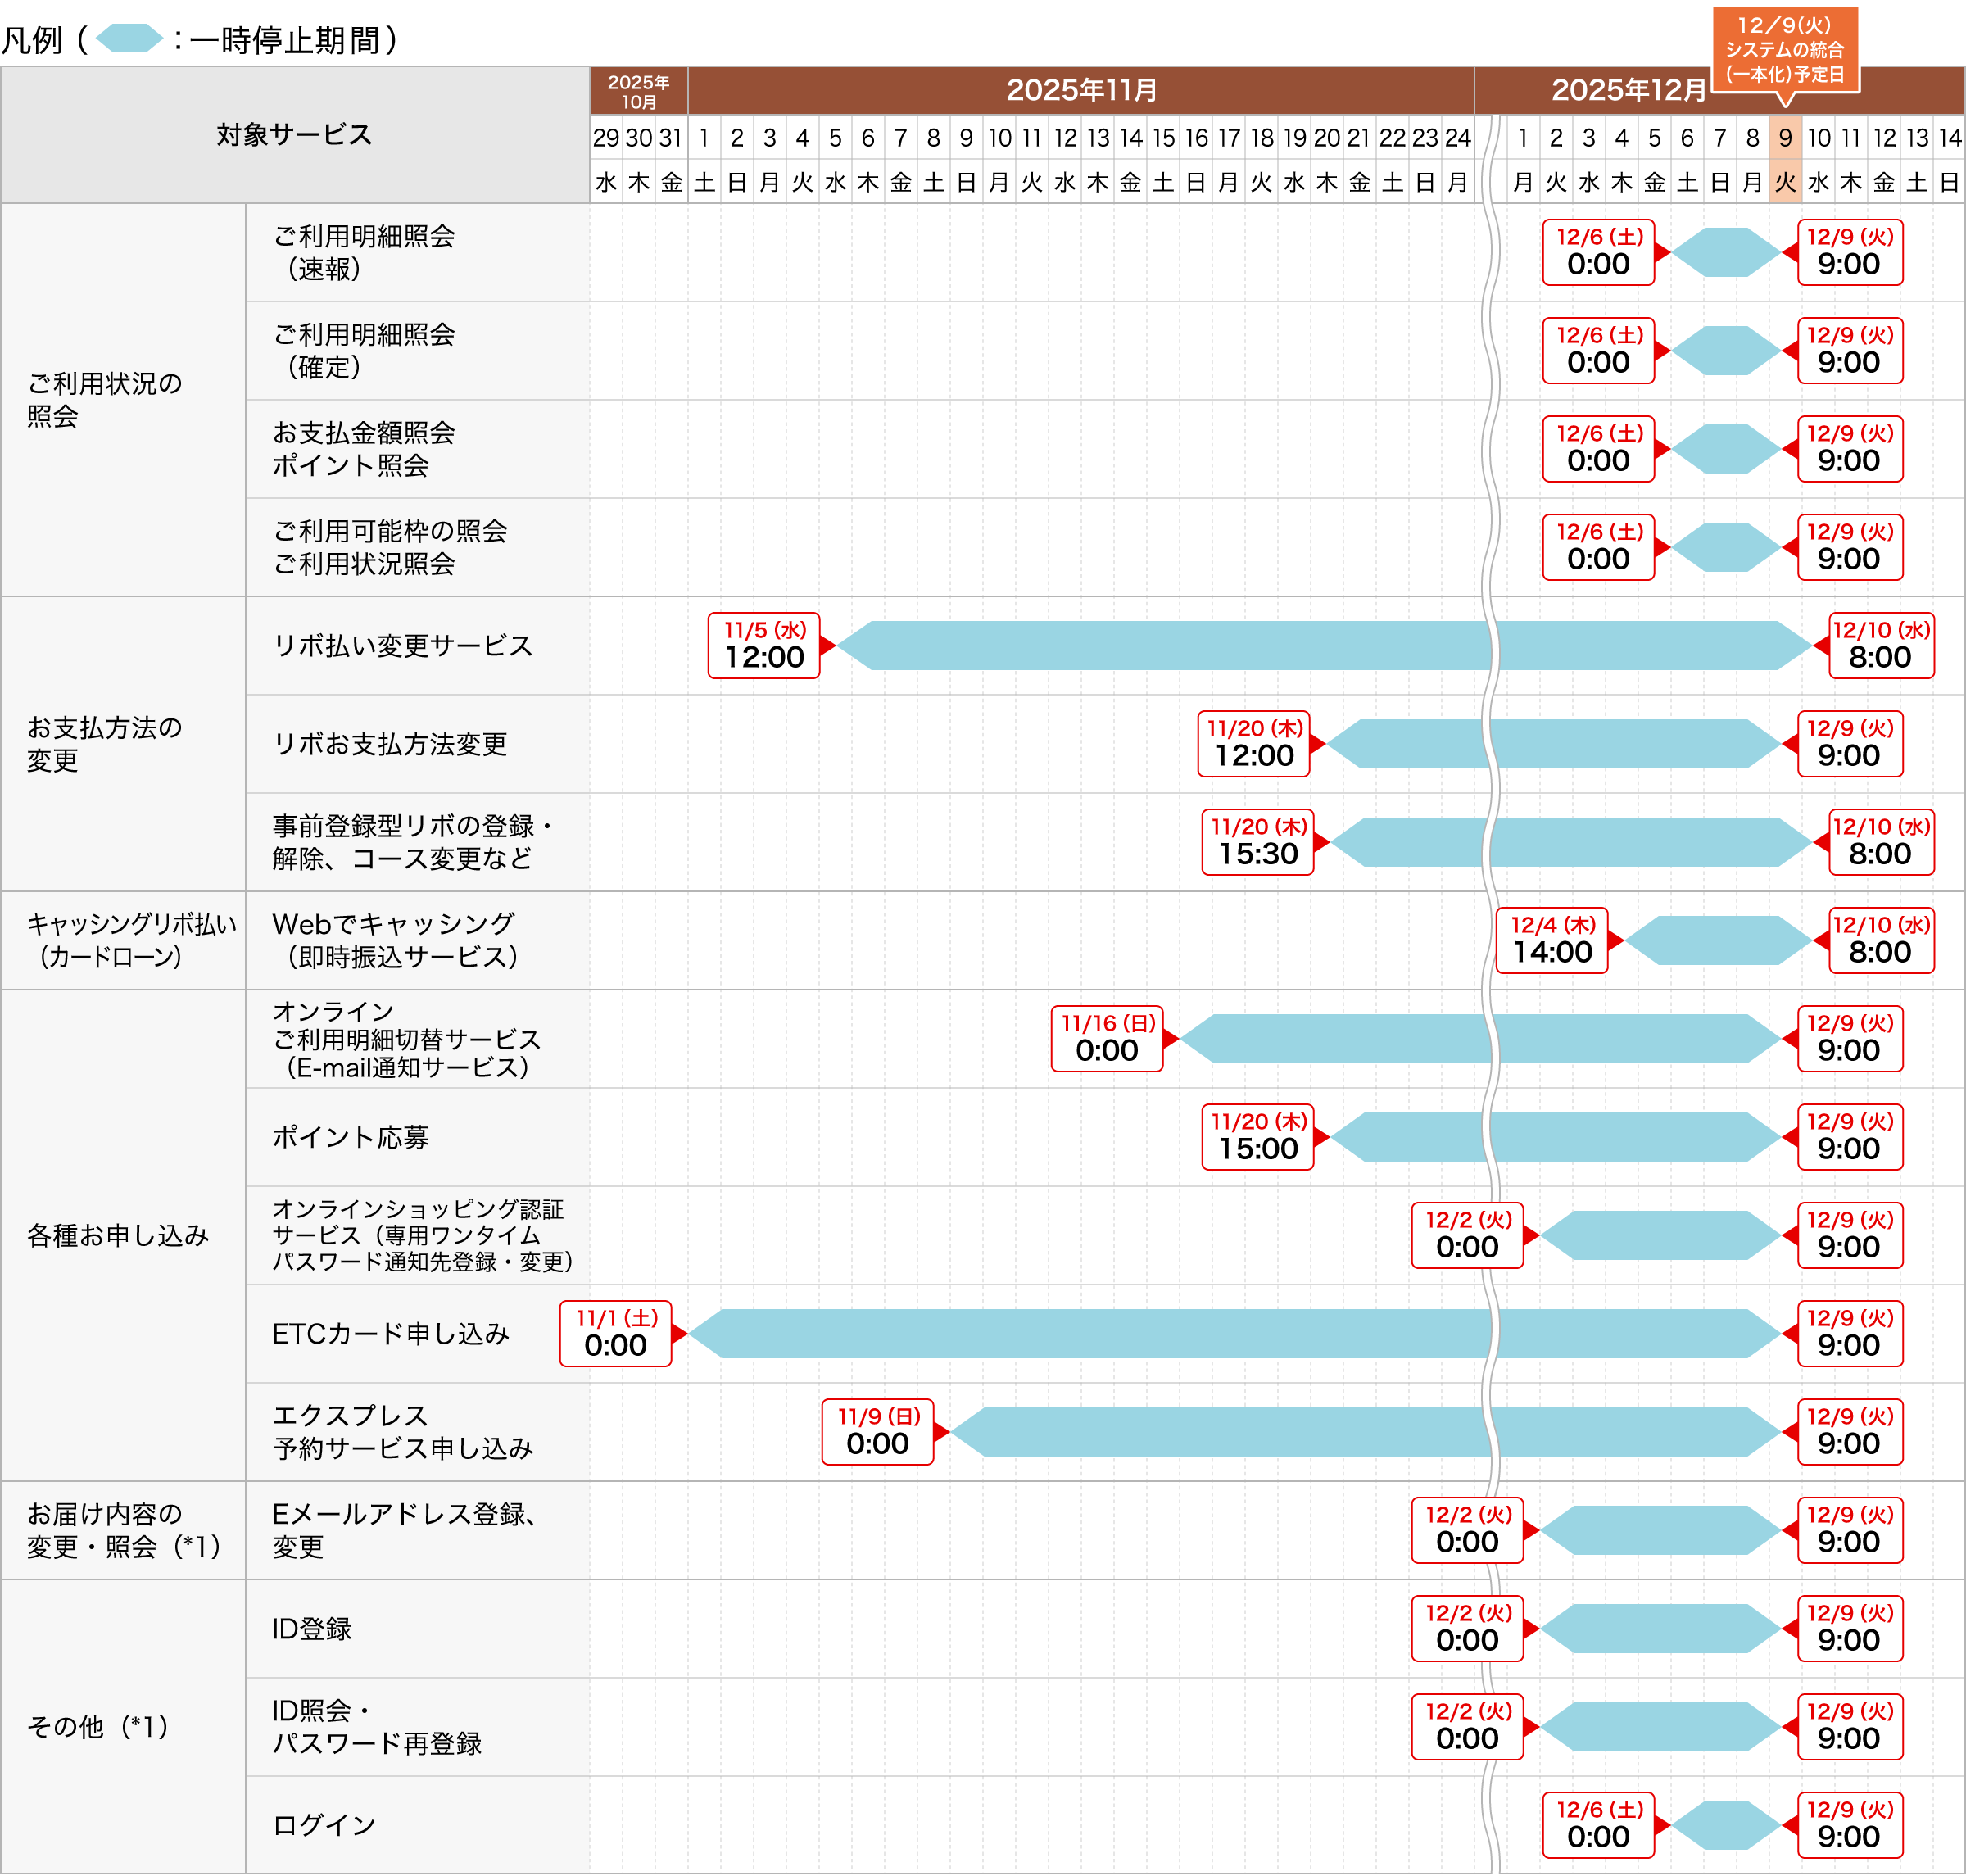Click the blue suspension bar for ID照会・パスワード再登録
The height and width of the screenshot is (1876, 1966).
[x=1661, y=1726]
